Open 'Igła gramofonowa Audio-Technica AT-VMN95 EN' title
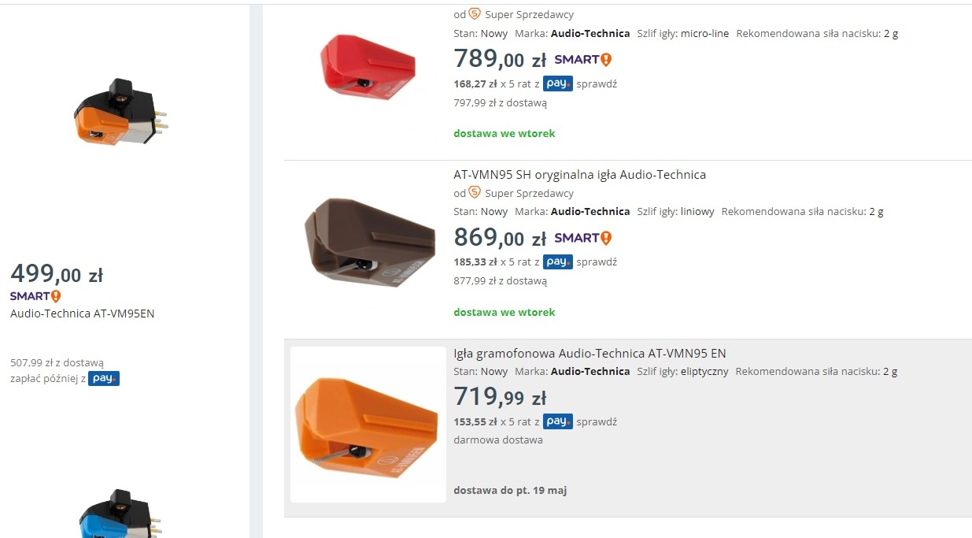Viewport: 972px width, 538px height. click(x=589, y=353)
